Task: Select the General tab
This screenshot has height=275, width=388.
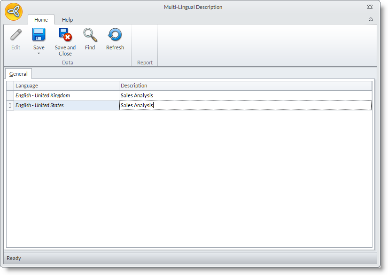Action: coord(18,74)
